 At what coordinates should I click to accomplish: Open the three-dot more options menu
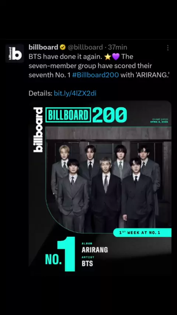[168, 48]
